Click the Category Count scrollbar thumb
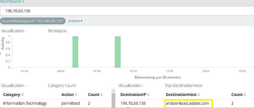Viewport: 254px width, 108px height. click(113, 100)
